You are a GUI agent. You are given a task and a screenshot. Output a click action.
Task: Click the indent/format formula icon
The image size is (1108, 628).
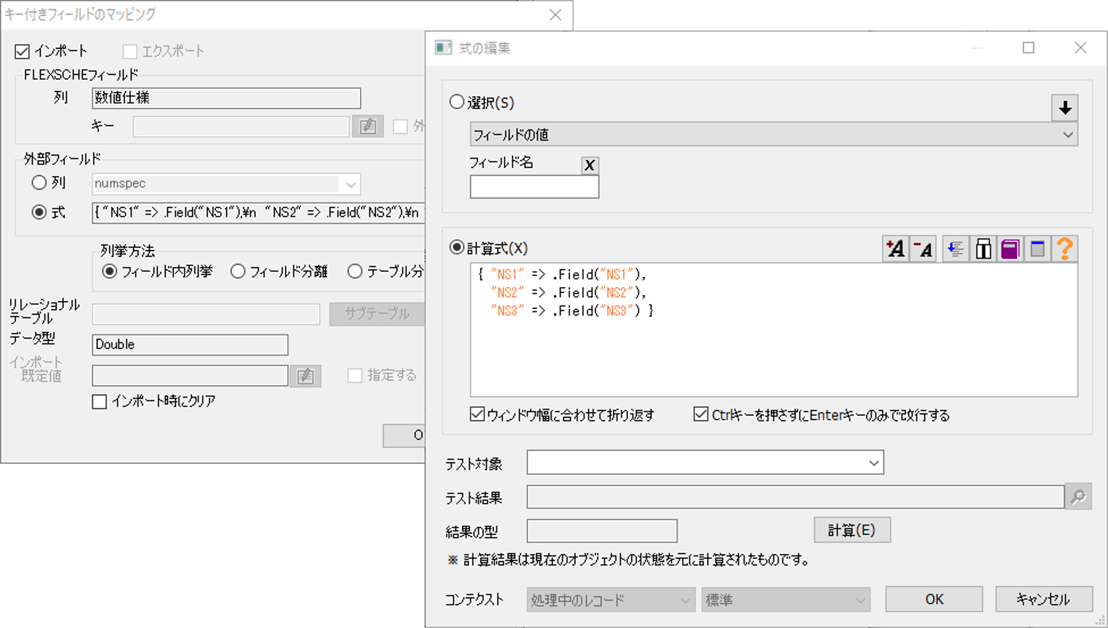[x=955, y=249]
